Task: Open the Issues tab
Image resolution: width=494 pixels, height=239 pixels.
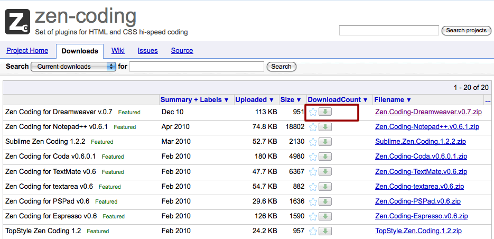Action: pos(148,50)
